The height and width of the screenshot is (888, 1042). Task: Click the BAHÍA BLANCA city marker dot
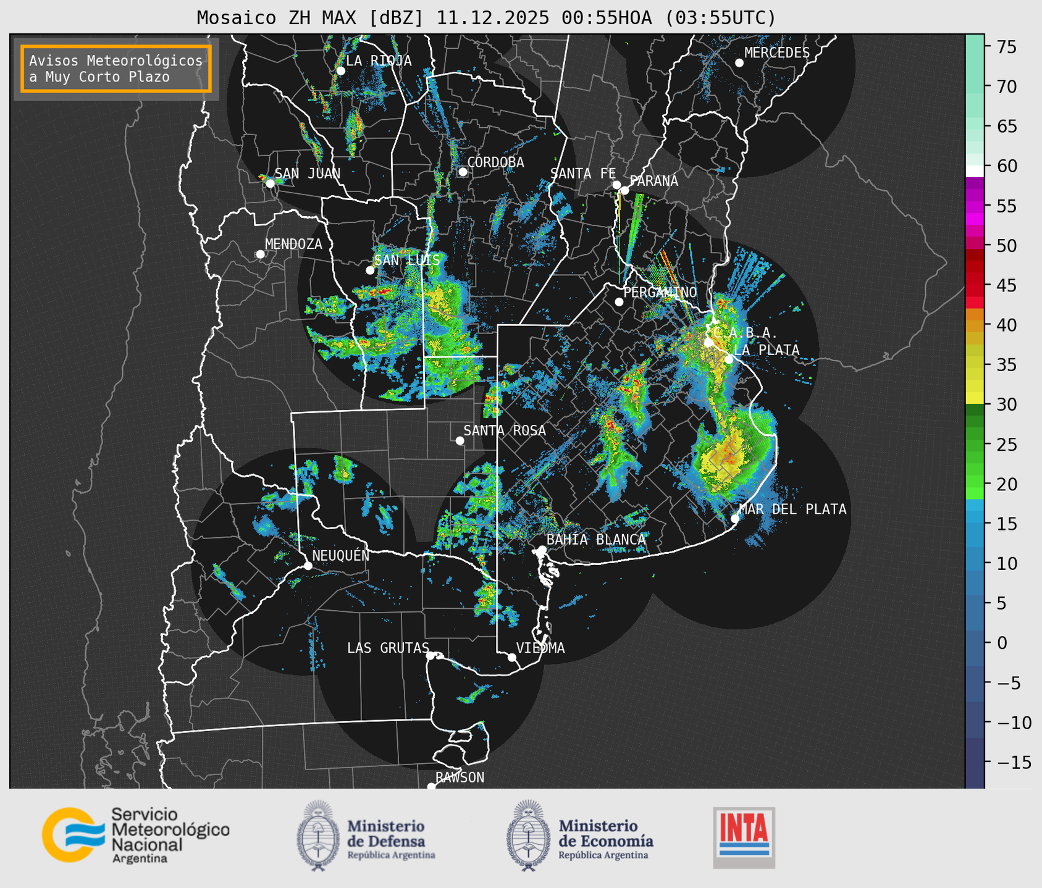click(x=542, y=550)
